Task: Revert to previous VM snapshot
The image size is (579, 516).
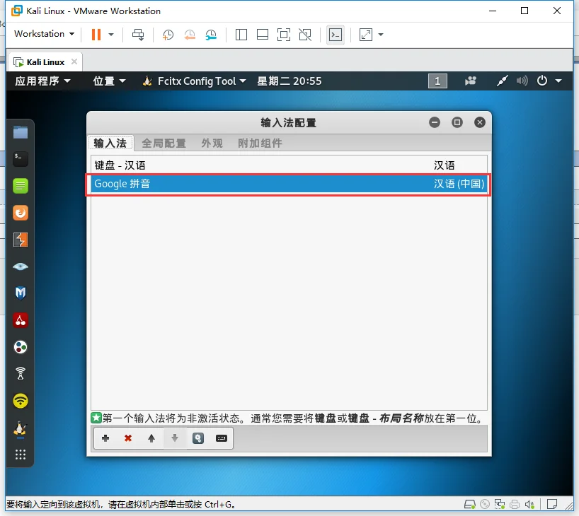Action: pos(190,35)
